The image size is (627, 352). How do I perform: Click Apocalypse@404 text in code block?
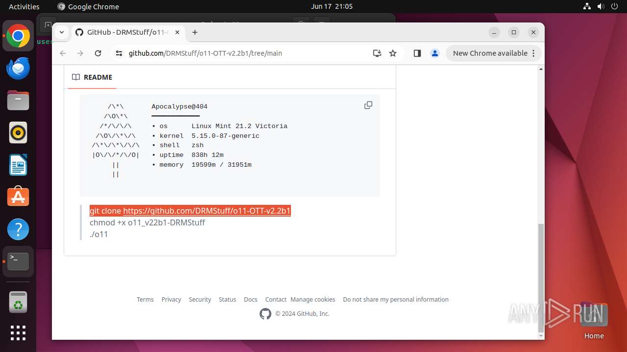point(179,107)
